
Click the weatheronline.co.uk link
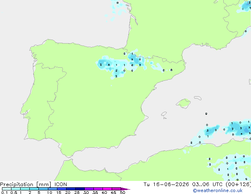pyautogui.click(x=218, y=190)
